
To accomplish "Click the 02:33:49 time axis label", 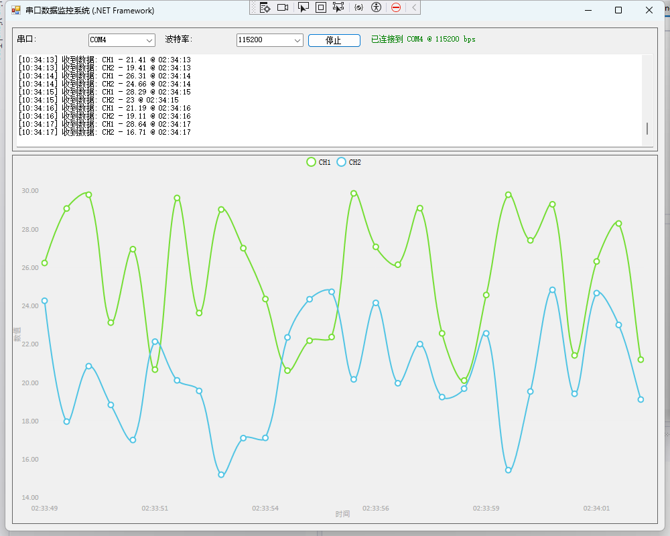I will pos(44,509).
